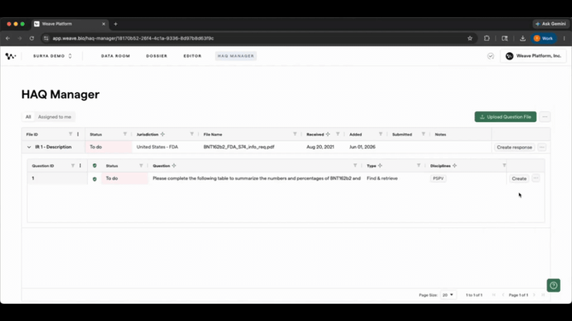The height and width of the screenshot is (321, 572).
Task: Open options menu for question 1
Action: coord(535,178)
